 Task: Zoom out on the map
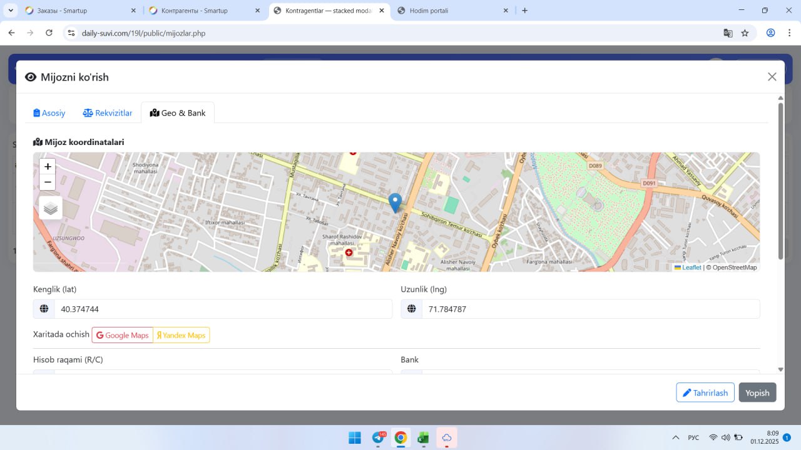pos(48,182)
